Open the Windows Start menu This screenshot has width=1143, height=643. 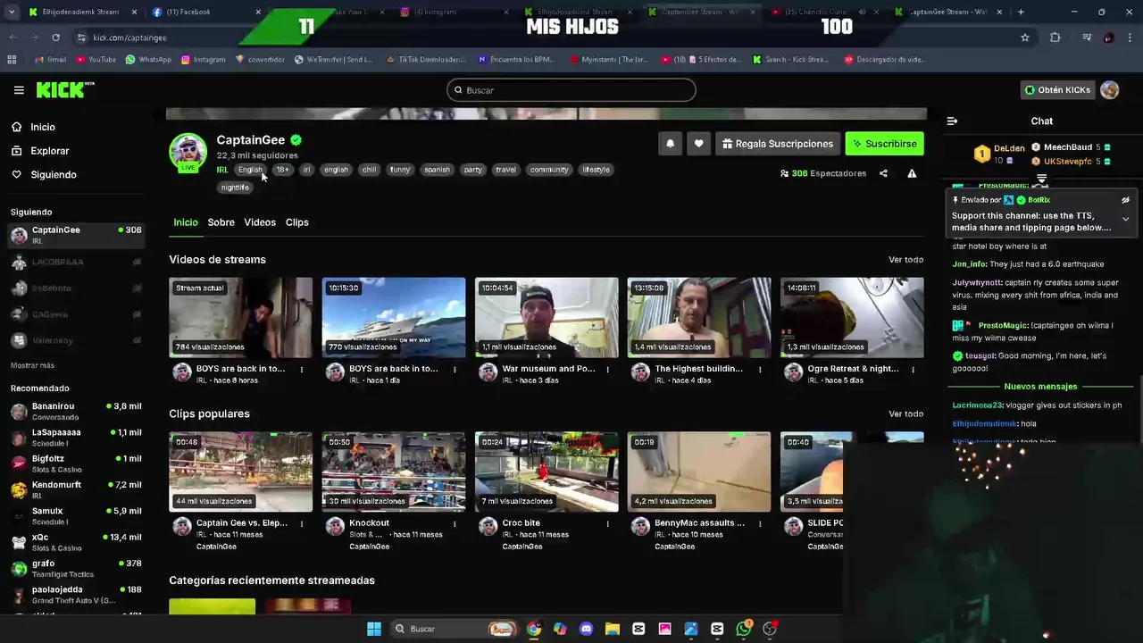[x=374, y=629]
